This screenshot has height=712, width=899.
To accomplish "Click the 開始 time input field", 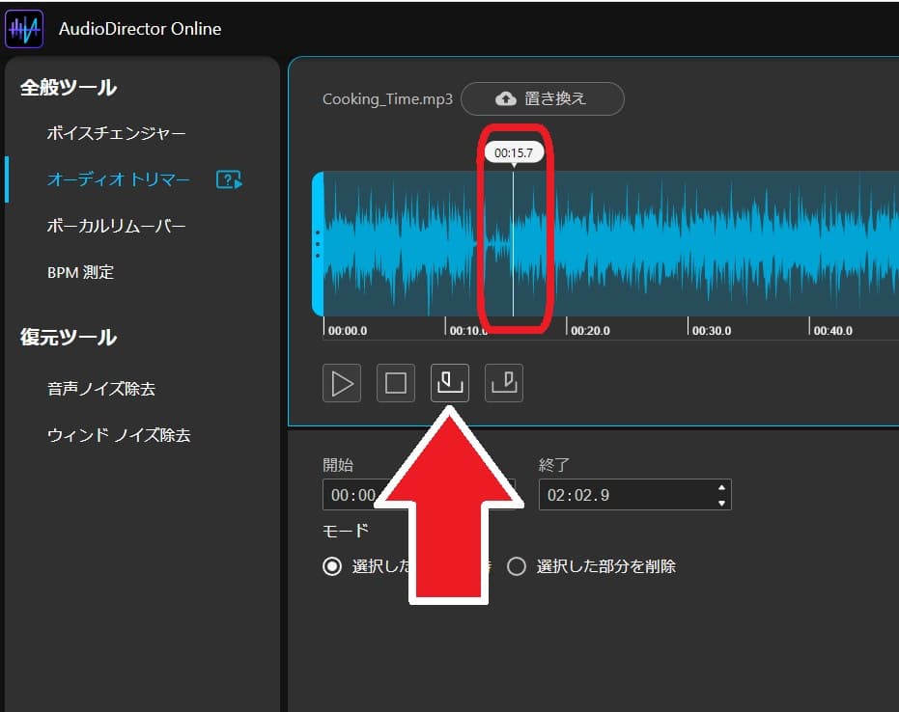I will (419, 495).
